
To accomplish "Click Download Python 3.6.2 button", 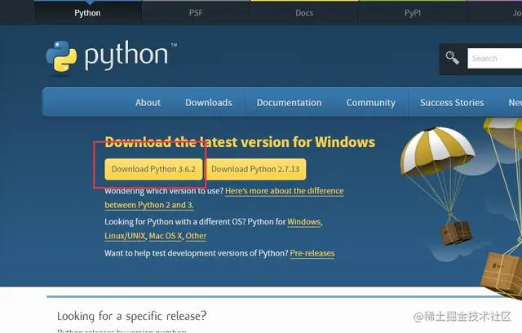I will tap(153, 169).
